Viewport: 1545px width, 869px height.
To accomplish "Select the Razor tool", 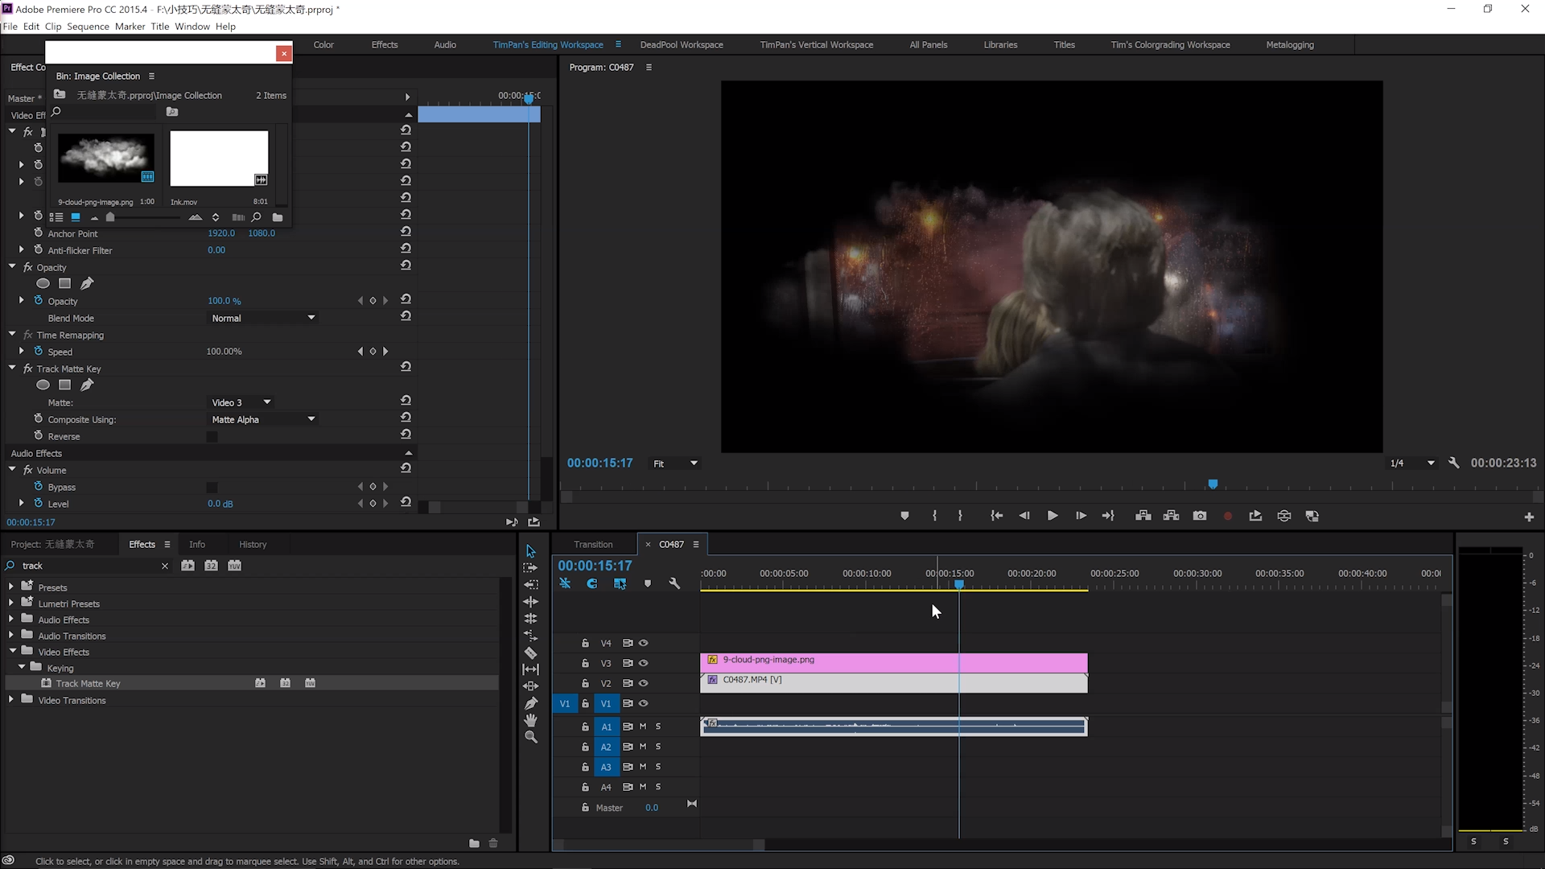I will (530, 653).
